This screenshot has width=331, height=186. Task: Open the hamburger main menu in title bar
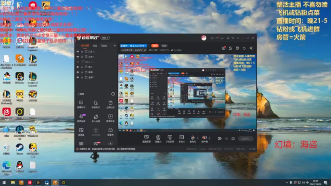[x=238, y=38]
